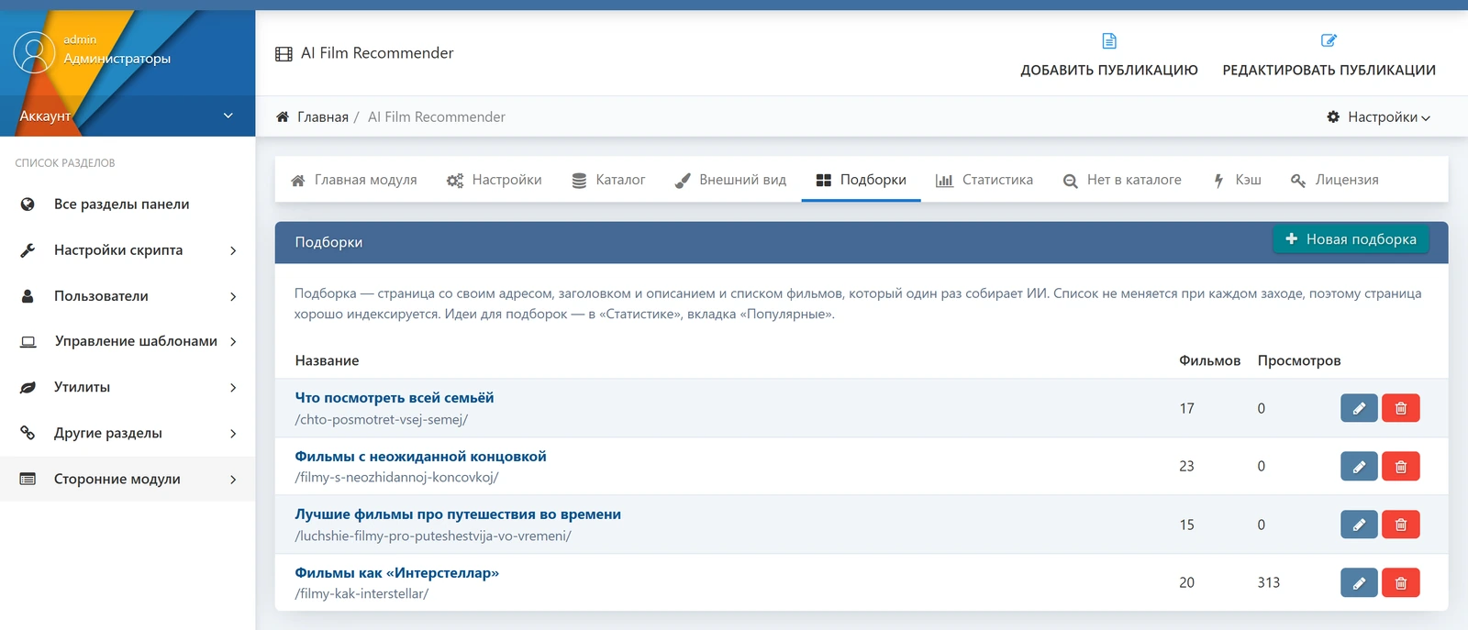Open the Что посмотреть всей семьёй link
Screen dimensions: 1468x630
(394, 398)
